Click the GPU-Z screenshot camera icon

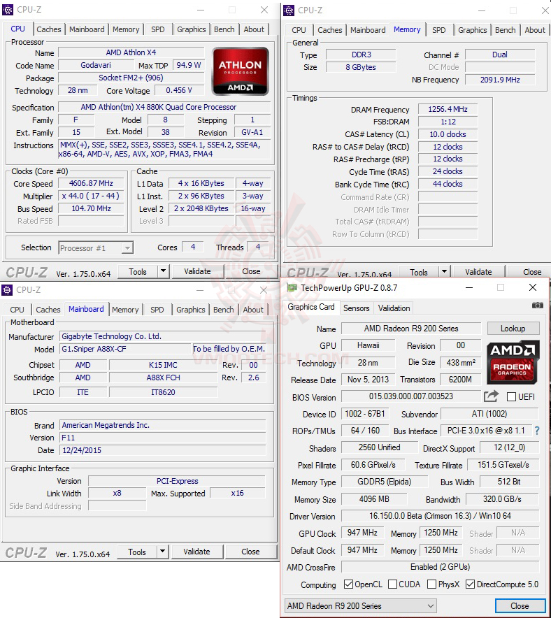click(x=537, y=305)
